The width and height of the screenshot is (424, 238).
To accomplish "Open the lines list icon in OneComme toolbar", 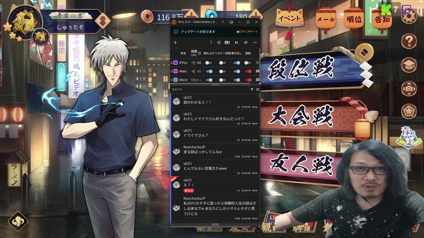I will tap(246, 42).
